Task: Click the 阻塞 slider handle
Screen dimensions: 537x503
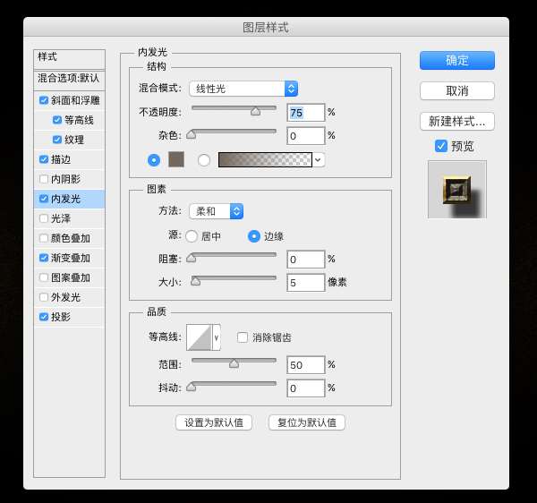Action: coord(192,258)
